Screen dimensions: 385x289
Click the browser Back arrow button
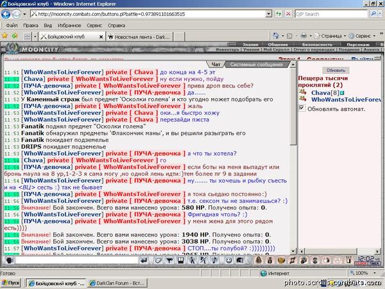(x=6, y=14)
